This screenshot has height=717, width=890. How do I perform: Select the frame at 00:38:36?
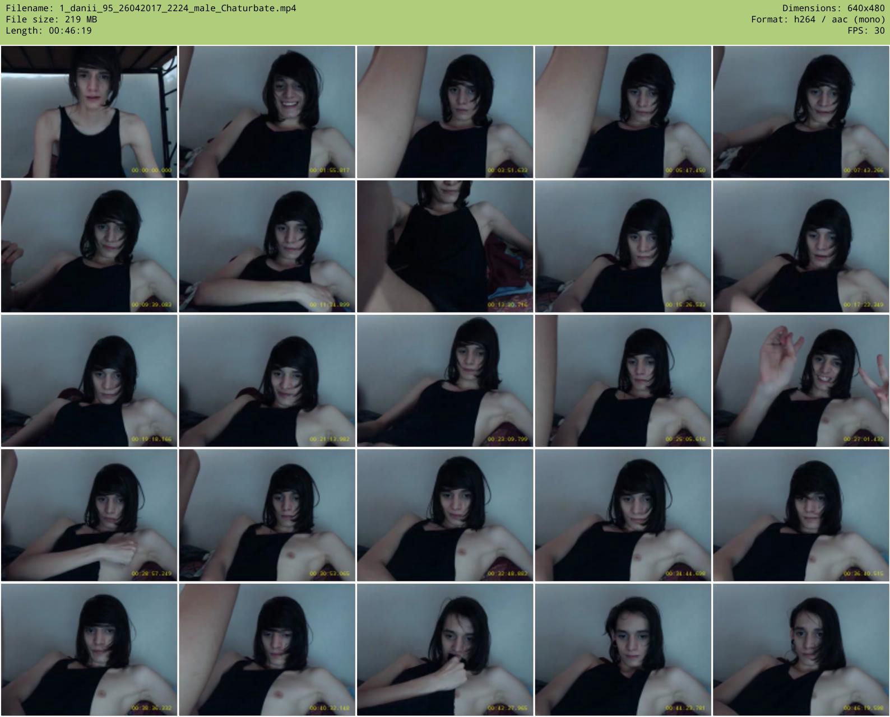click(89, 650)
